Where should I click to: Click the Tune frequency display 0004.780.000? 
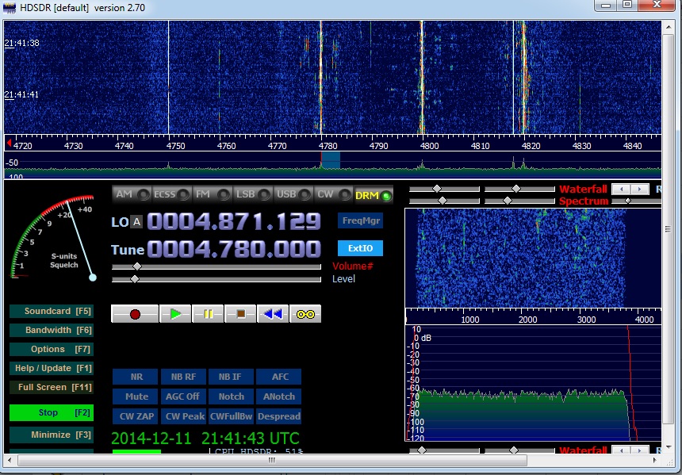(x=234, y=249)
